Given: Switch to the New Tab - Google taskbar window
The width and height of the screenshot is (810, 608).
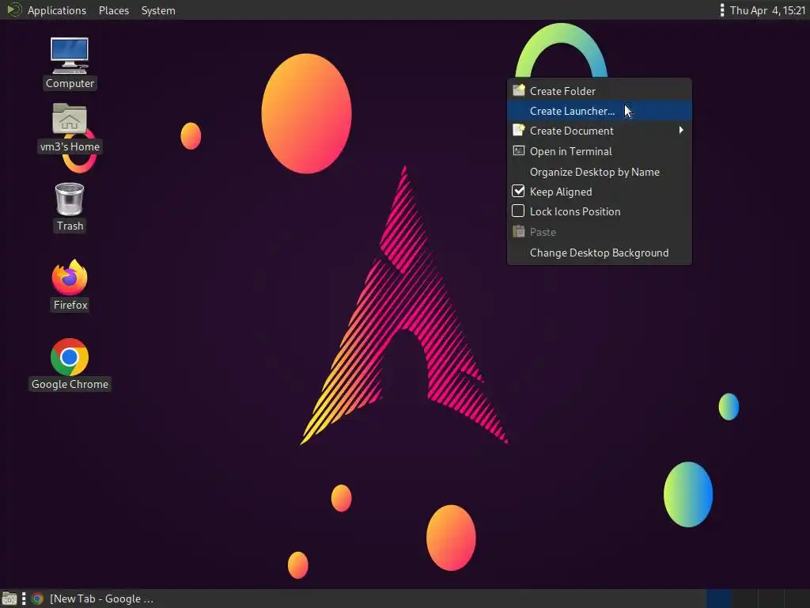Looking at the screenshot, I should 93,598.
